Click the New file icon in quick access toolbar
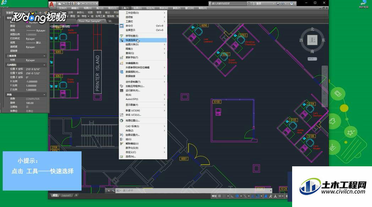The width and height of the screenshot is (372, 207). pyautogui.click(x=60, y=4)
